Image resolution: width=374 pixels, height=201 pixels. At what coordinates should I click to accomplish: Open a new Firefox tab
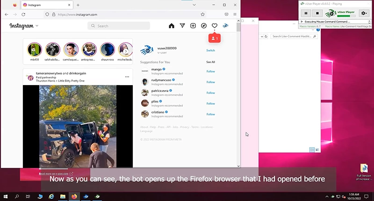(78, 5)
